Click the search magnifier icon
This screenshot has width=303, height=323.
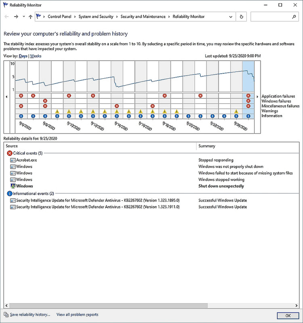294,17
